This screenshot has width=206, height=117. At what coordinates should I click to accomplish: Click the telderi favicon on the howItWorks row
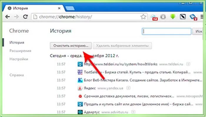click(80, 64)
